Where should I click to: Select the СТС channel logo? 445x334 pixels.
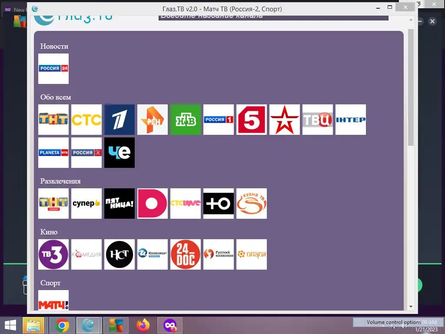coord(86,120)
